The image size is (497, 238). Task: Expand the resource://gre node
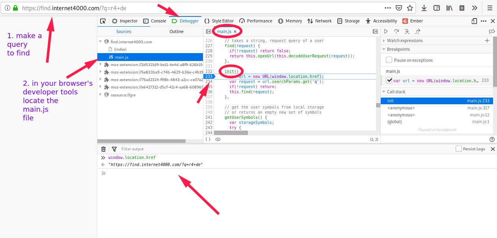tap(101, 95)
